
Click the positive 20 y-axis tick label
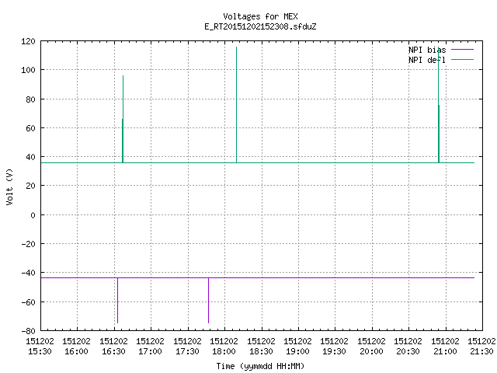[x=31, y=186]
